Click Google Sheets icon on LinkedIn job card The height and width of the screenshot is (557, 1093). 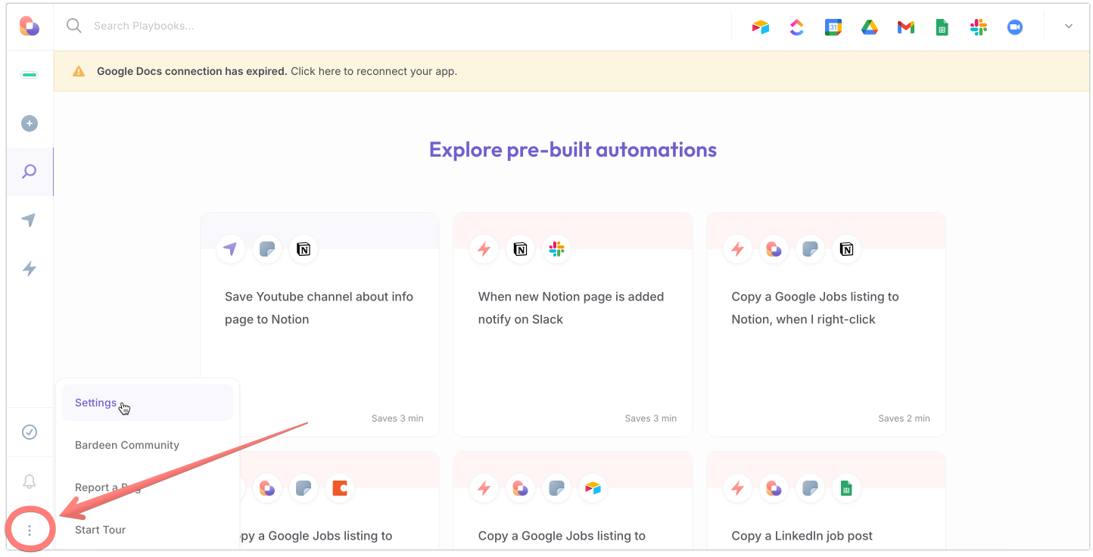click(847, 488)
